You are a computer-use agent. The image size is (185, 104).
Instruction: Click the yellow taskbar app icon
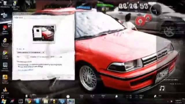coord(54,101)
